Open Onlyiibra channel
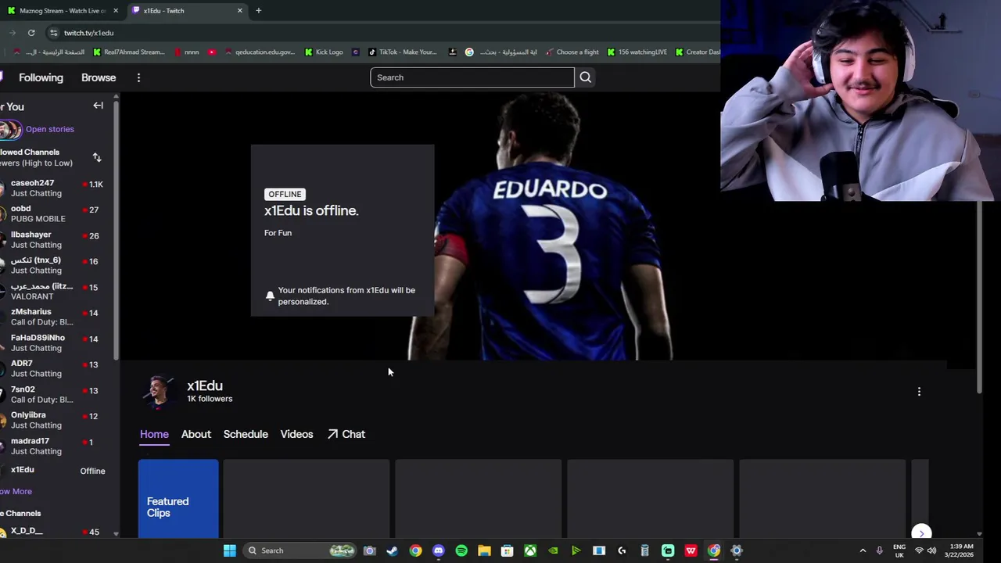 coord(55,420)
